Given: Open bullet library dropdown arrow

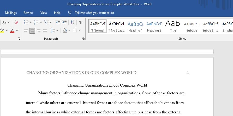Looking at the screenshot, I should pyautogui.click(x=31, y=22).
